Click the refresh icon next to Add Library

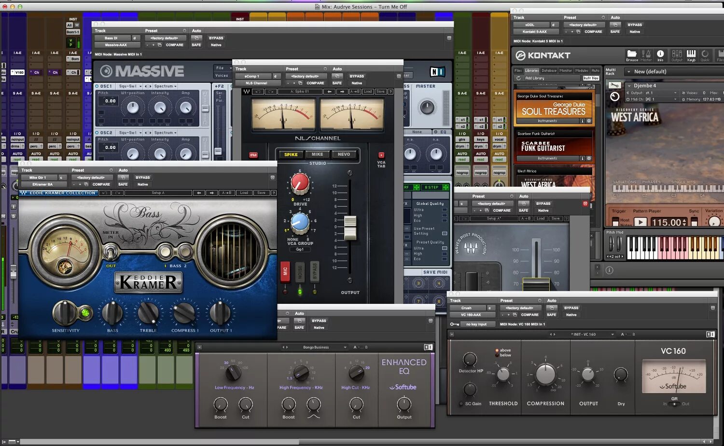click(518, 78)
